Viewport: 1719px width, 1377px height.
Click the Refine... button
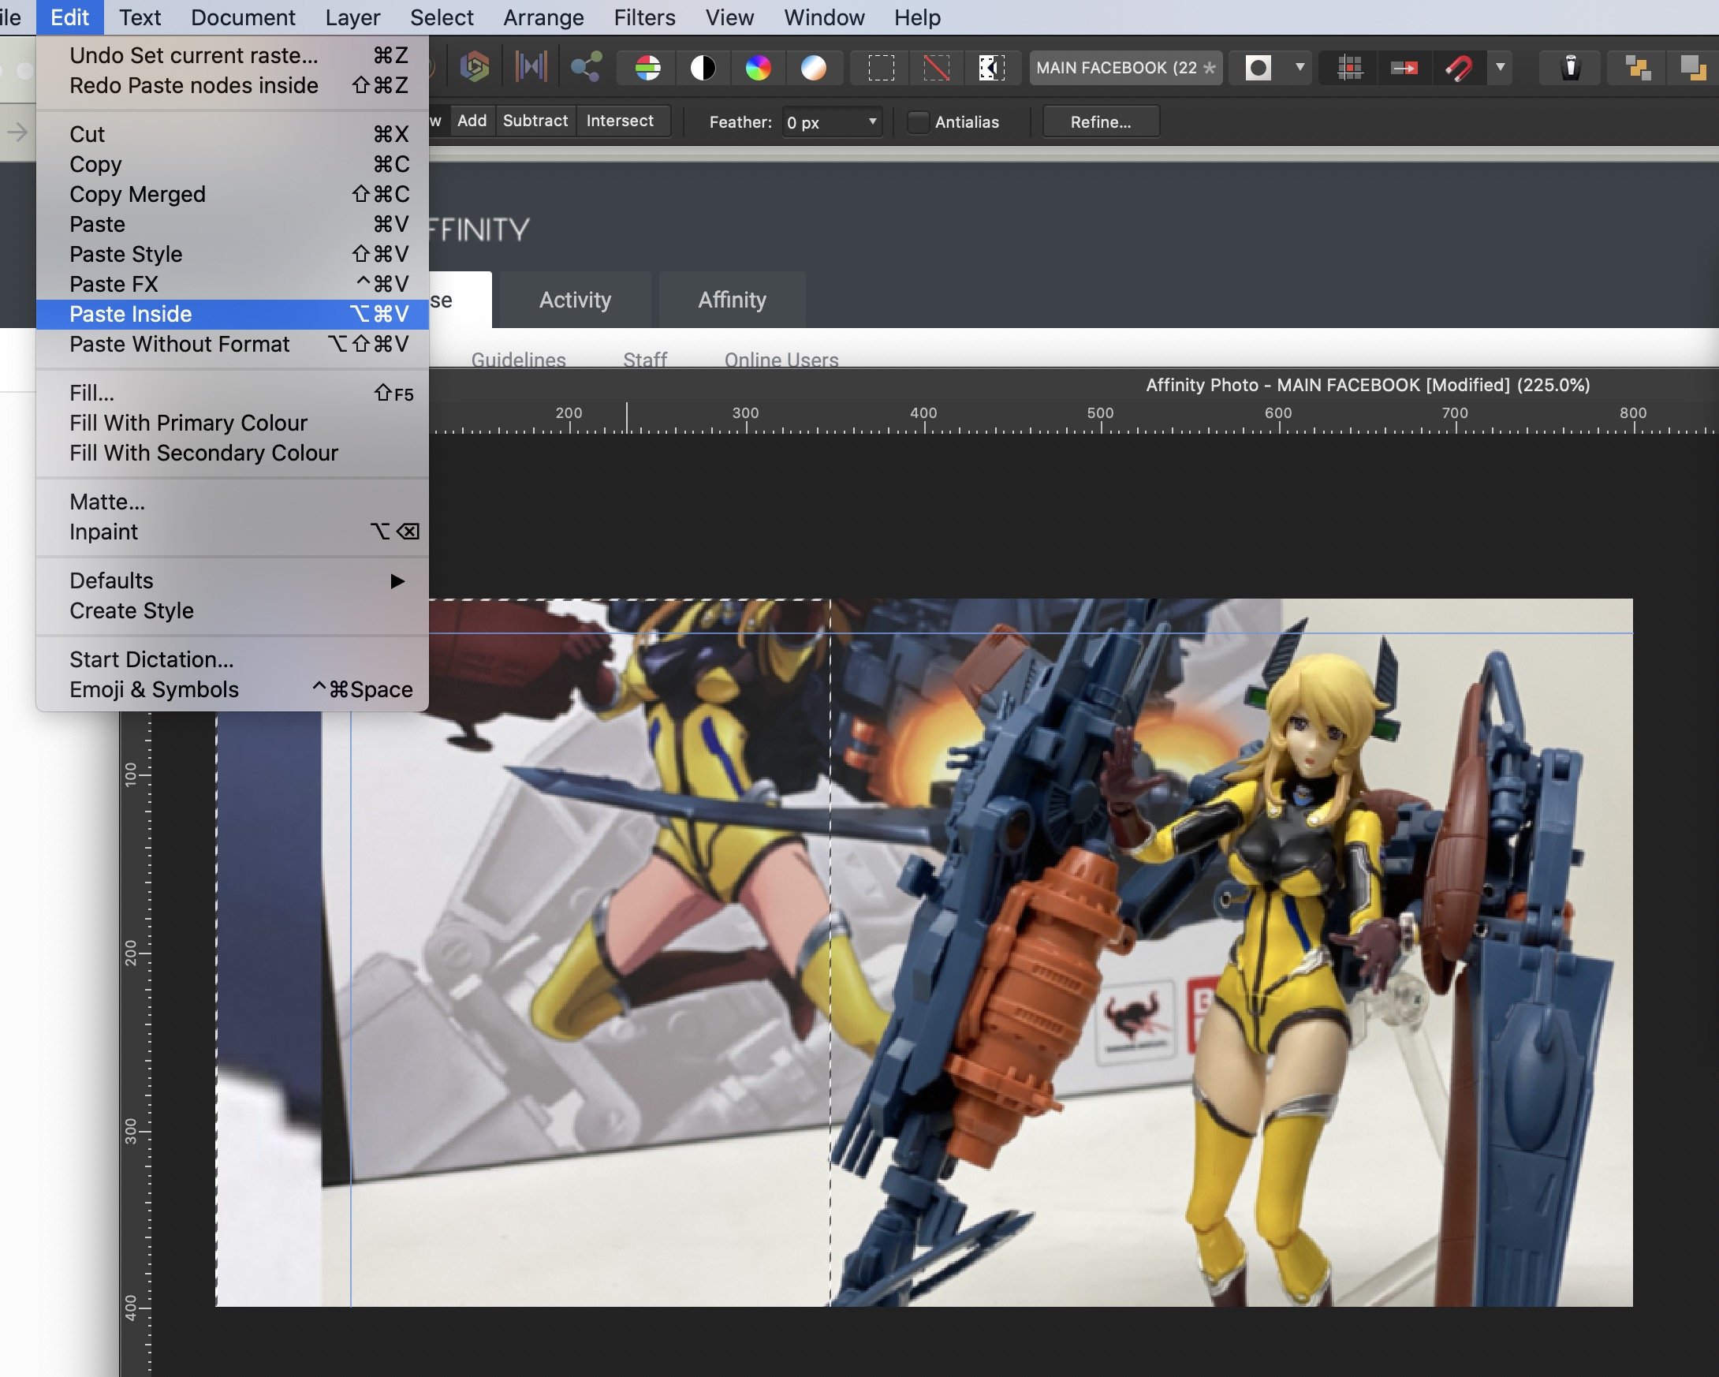tap(1100, 122)
